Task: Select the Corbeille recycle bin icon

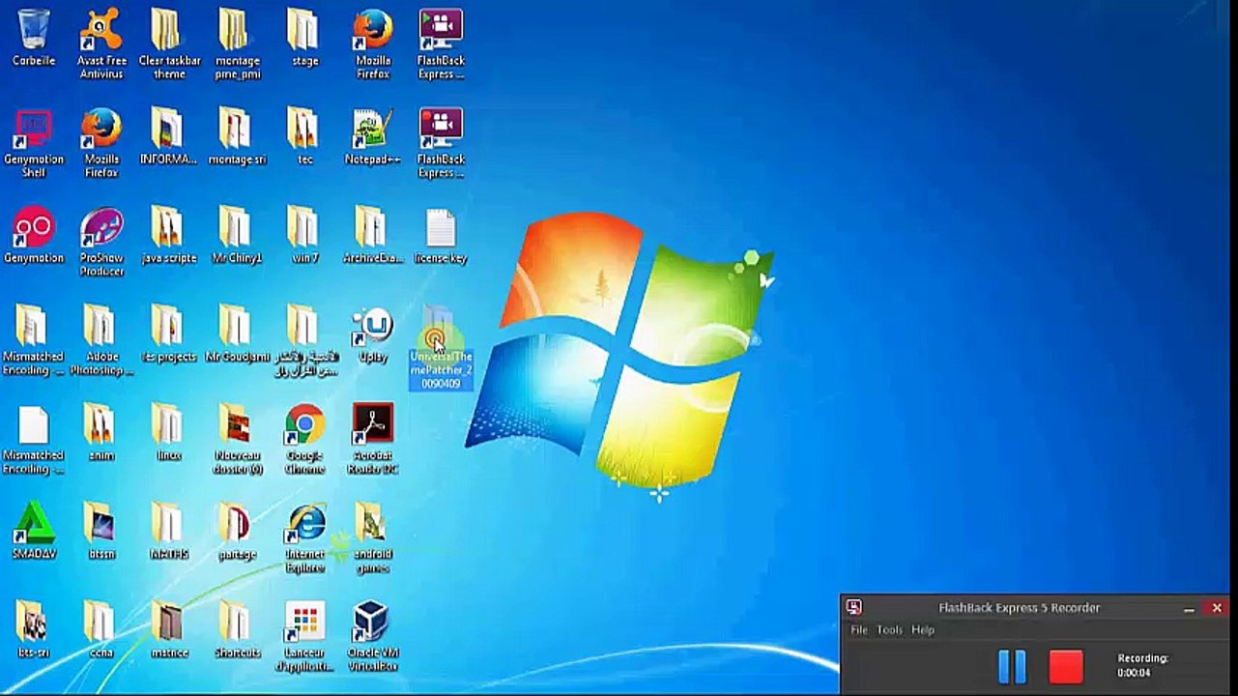Action: (34, 37)
